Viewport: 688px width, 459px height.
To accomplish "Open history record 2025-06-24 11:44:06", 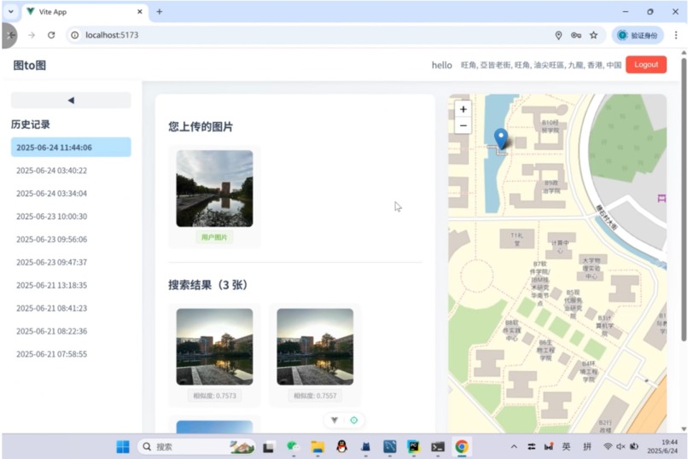I will [x=71, y=148].
